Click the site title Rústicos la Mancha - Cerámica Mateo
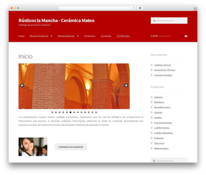 click(x=56, y=20)
